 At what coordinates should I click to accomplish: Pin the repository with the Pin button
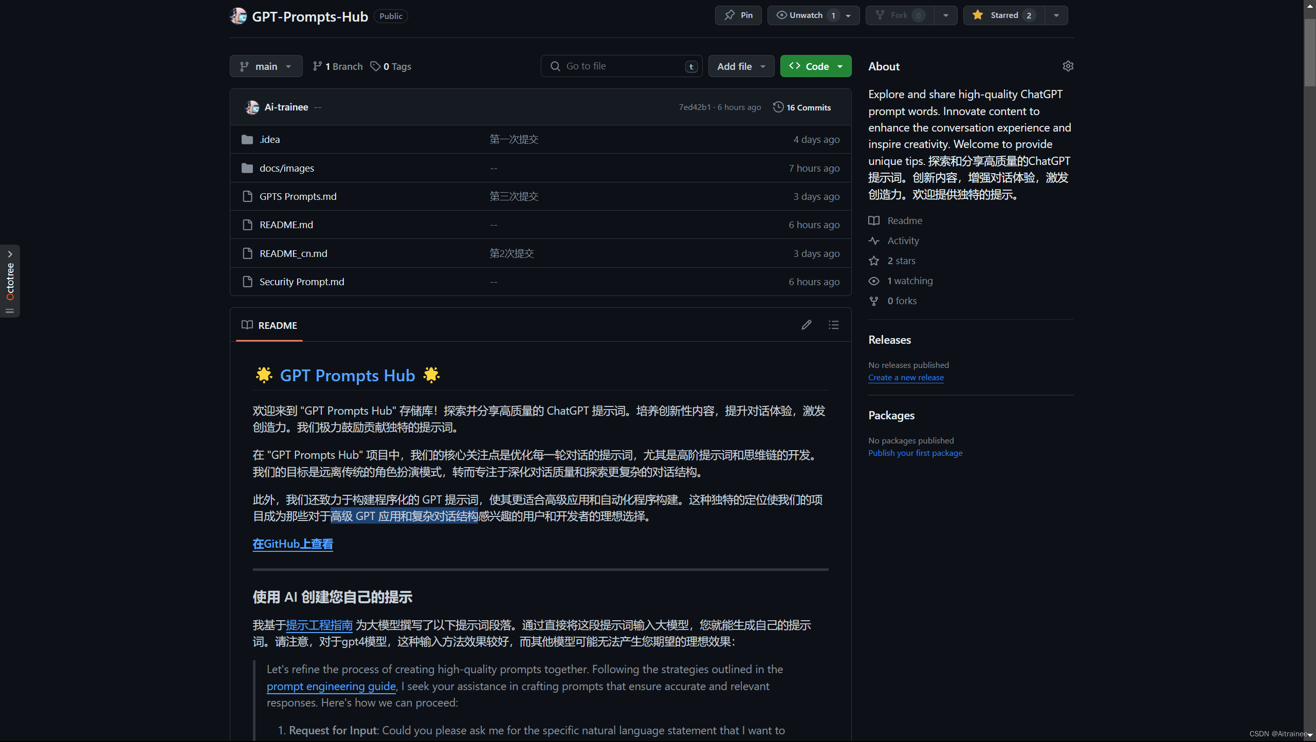point(738,15)
